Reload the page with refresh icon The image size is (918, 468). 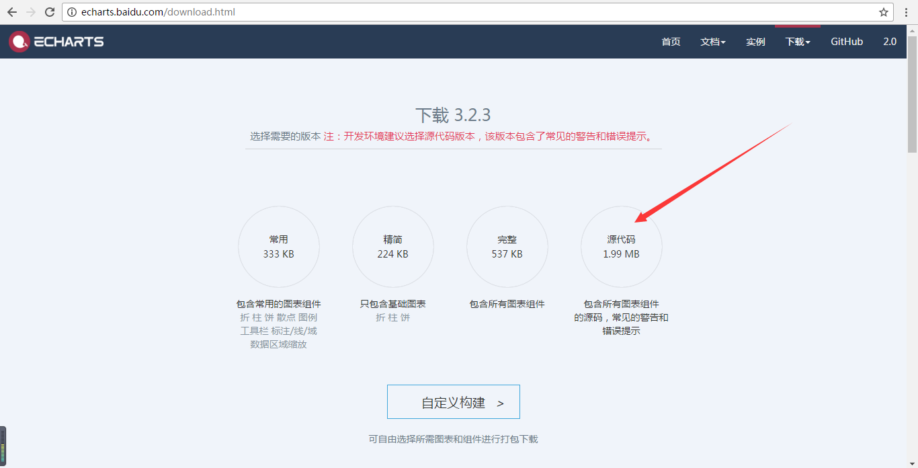(50, 12)
